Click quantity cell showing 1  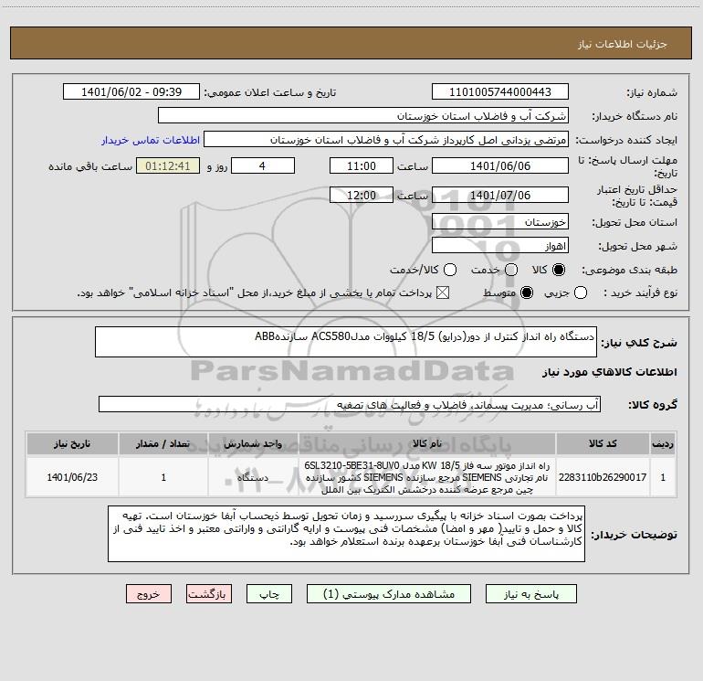click(163, 477)
